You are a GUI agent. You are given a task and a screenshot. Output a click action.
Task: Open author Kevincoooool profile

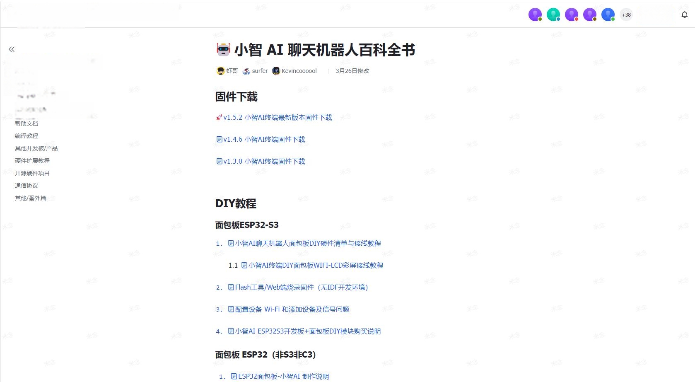pos(294,71)
